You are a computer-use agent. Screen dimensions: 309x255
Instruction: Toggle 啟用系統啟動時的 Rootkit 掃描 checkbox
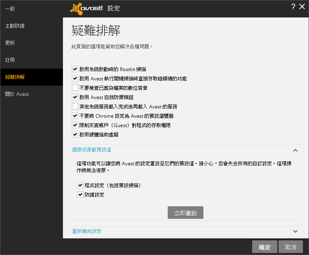[75, 69]
